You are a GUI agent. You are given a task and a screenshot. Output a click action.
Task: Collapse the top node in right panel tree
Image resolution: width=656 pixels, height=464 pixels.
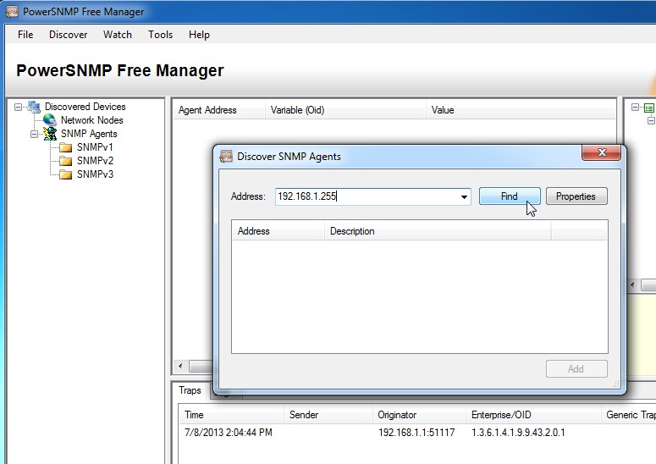[635, 108]
